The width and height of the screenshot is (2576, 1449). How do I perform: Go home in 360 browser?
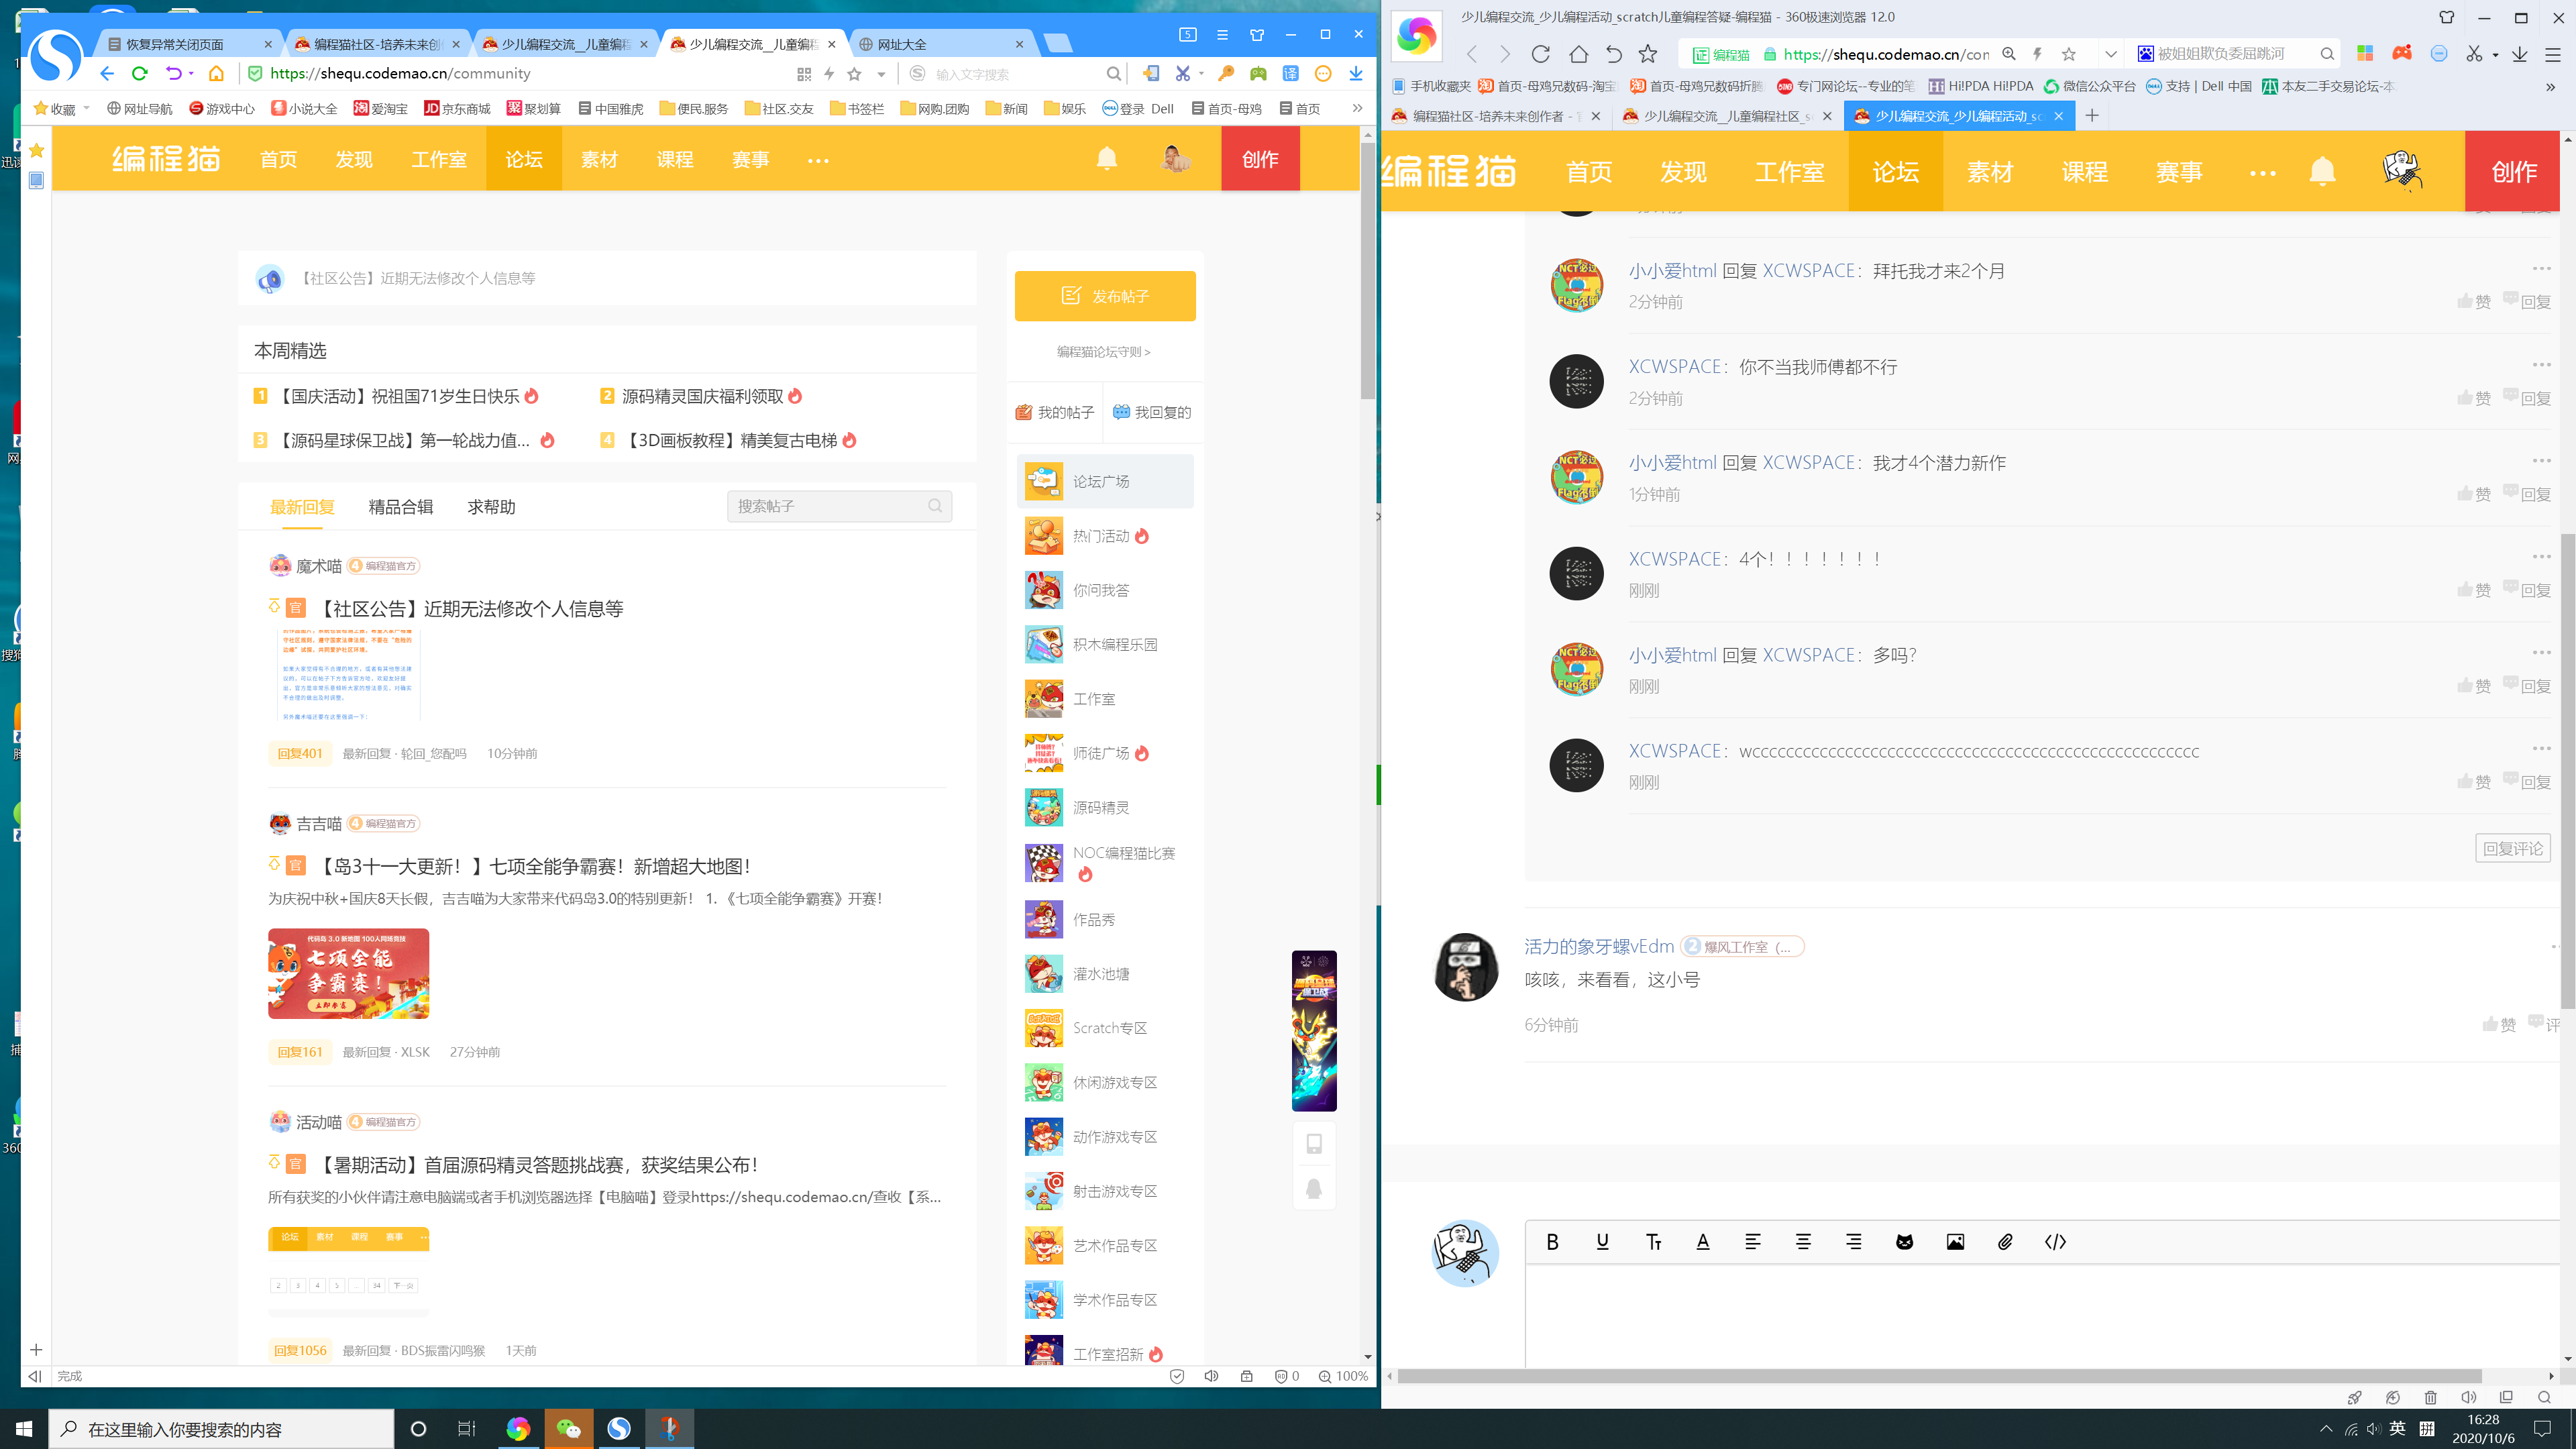(x=1578, y=54)
